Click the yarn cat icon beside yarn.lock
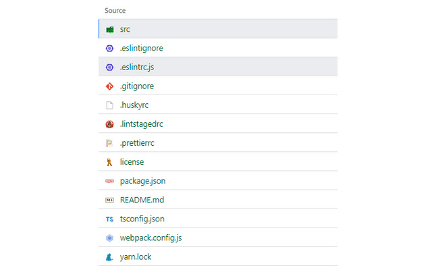The height and width of the screenshot is (270, 432). [x=109, y=257]
